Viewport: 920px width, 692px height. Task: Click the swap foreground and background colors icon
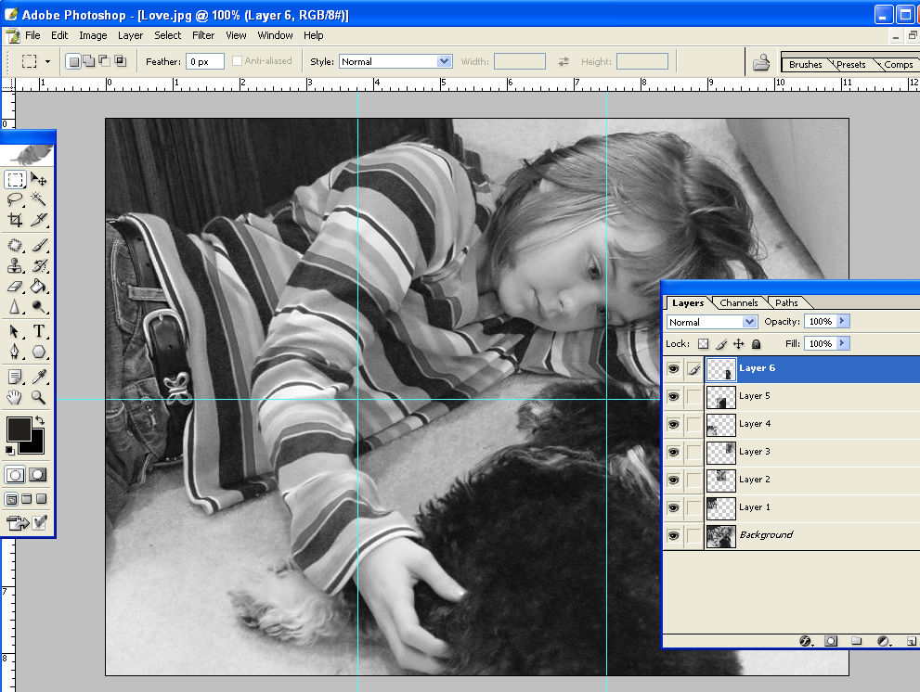(39, 420)
